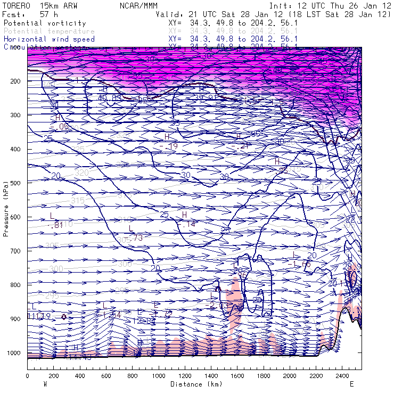The height and width of the screenshot is (394, 394).
Task: Click the 1800 km tick on distance axis
Action: pos(264,376)
